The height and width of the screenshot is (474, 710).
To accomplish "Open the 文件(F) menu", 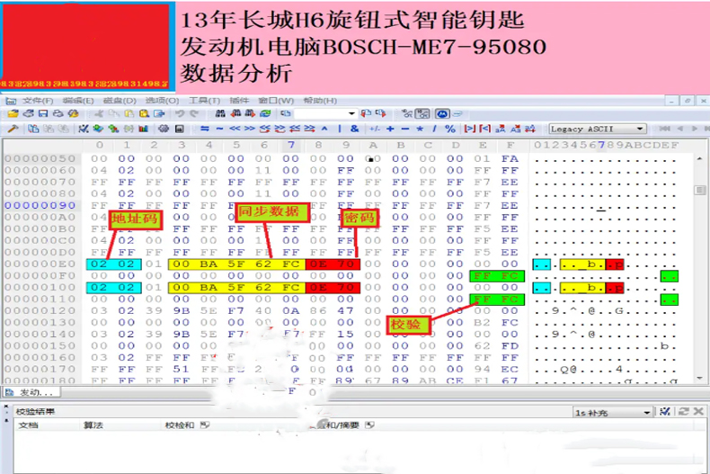I will pos(37,100).
